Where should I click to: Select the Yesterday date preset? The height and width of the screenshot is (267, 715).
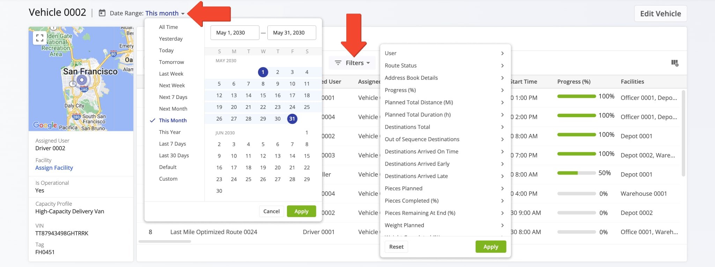[171, 39]
